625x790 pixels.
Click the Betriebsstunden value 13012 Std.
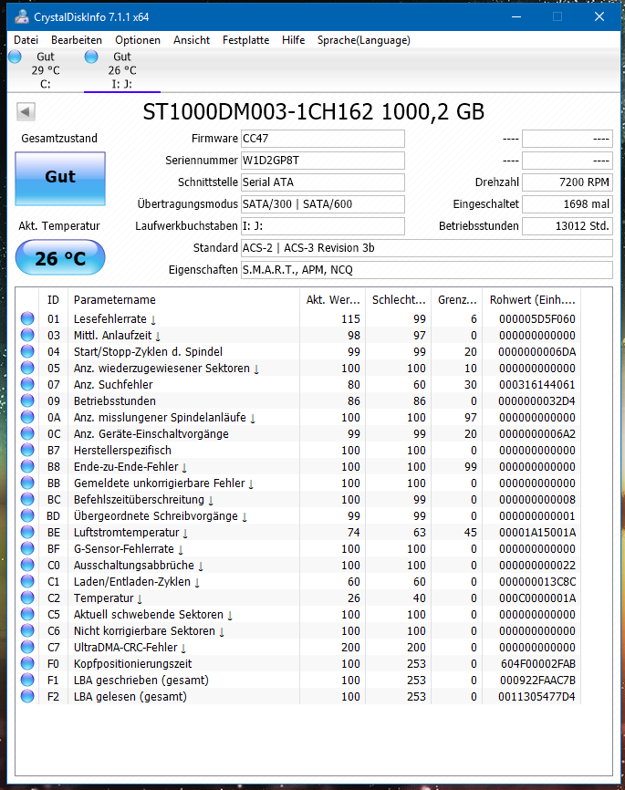(568, 226)
